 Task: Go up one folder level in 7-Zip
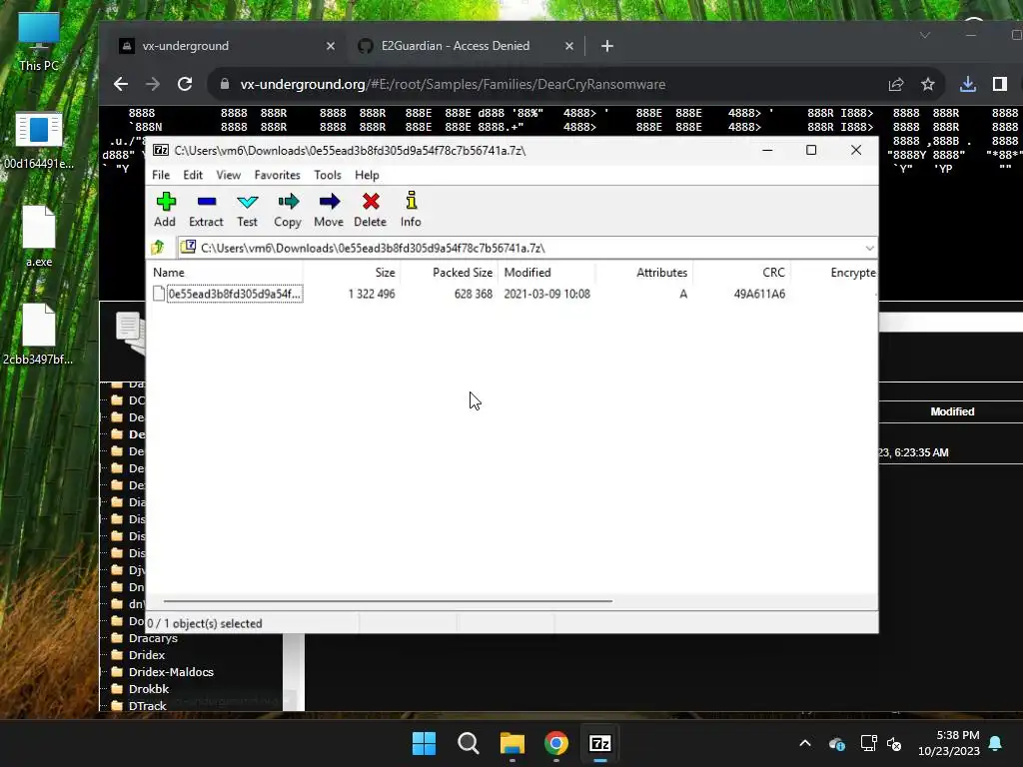158,248
